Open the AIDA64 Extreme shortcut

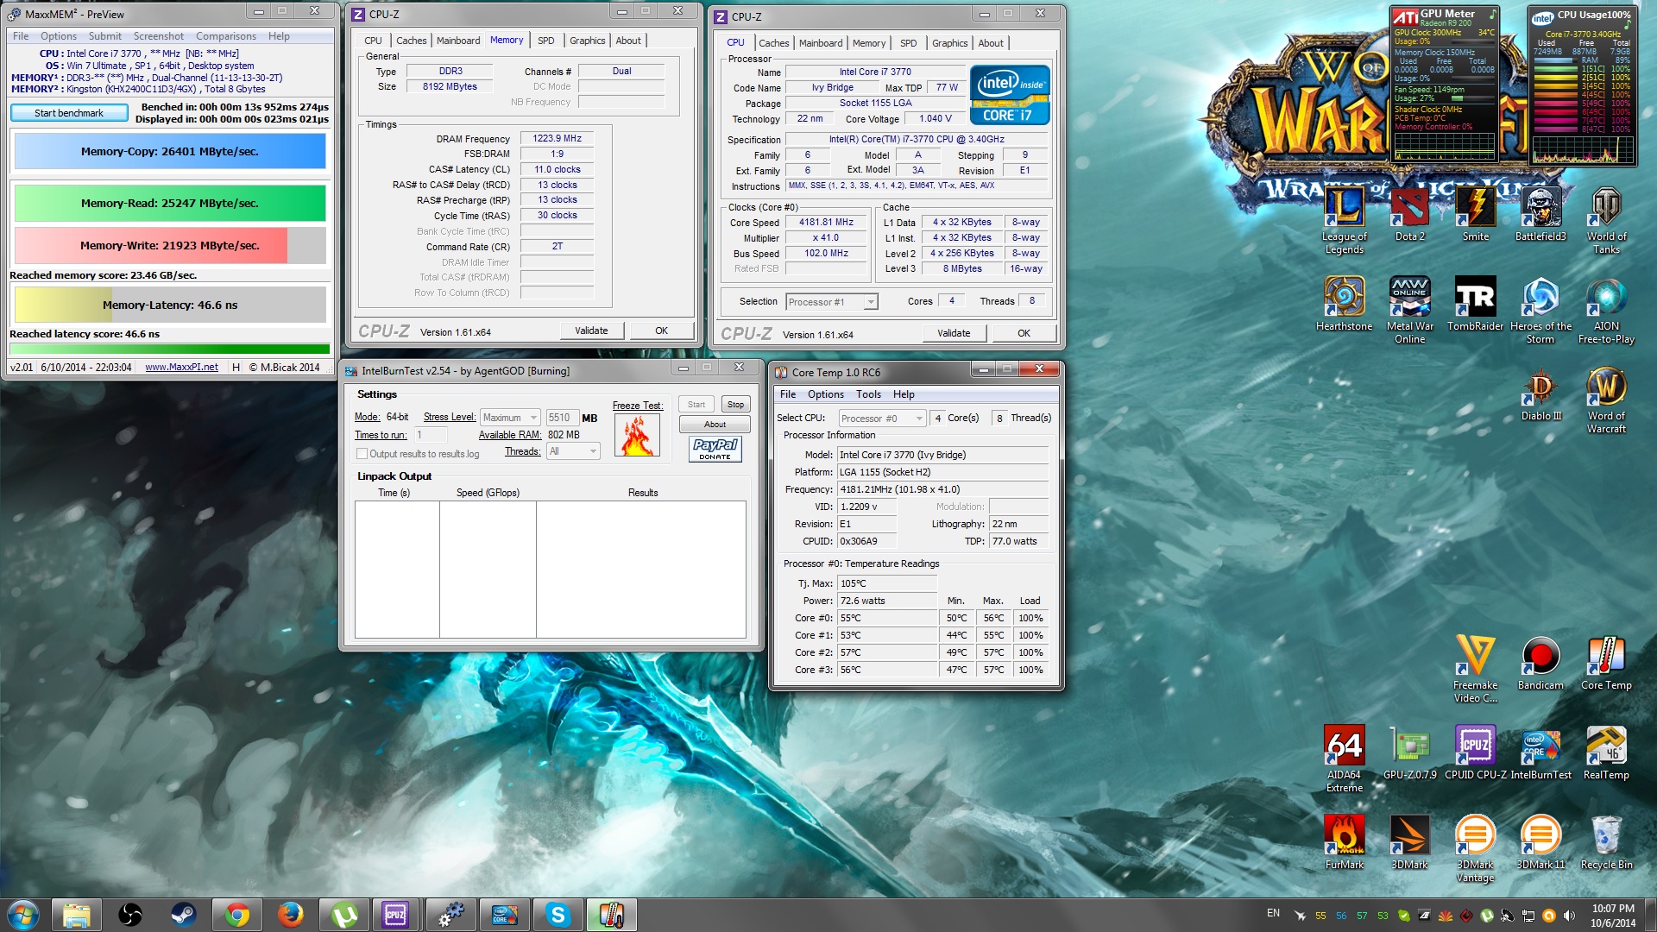pos(1344,746)
